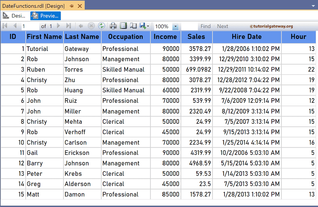Cancel the report rendering

coord(91,26)
